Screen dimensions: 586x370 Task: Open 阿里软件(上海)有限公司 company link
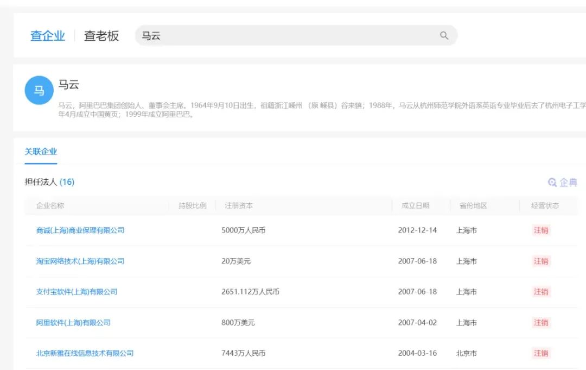tap(73, 323)
